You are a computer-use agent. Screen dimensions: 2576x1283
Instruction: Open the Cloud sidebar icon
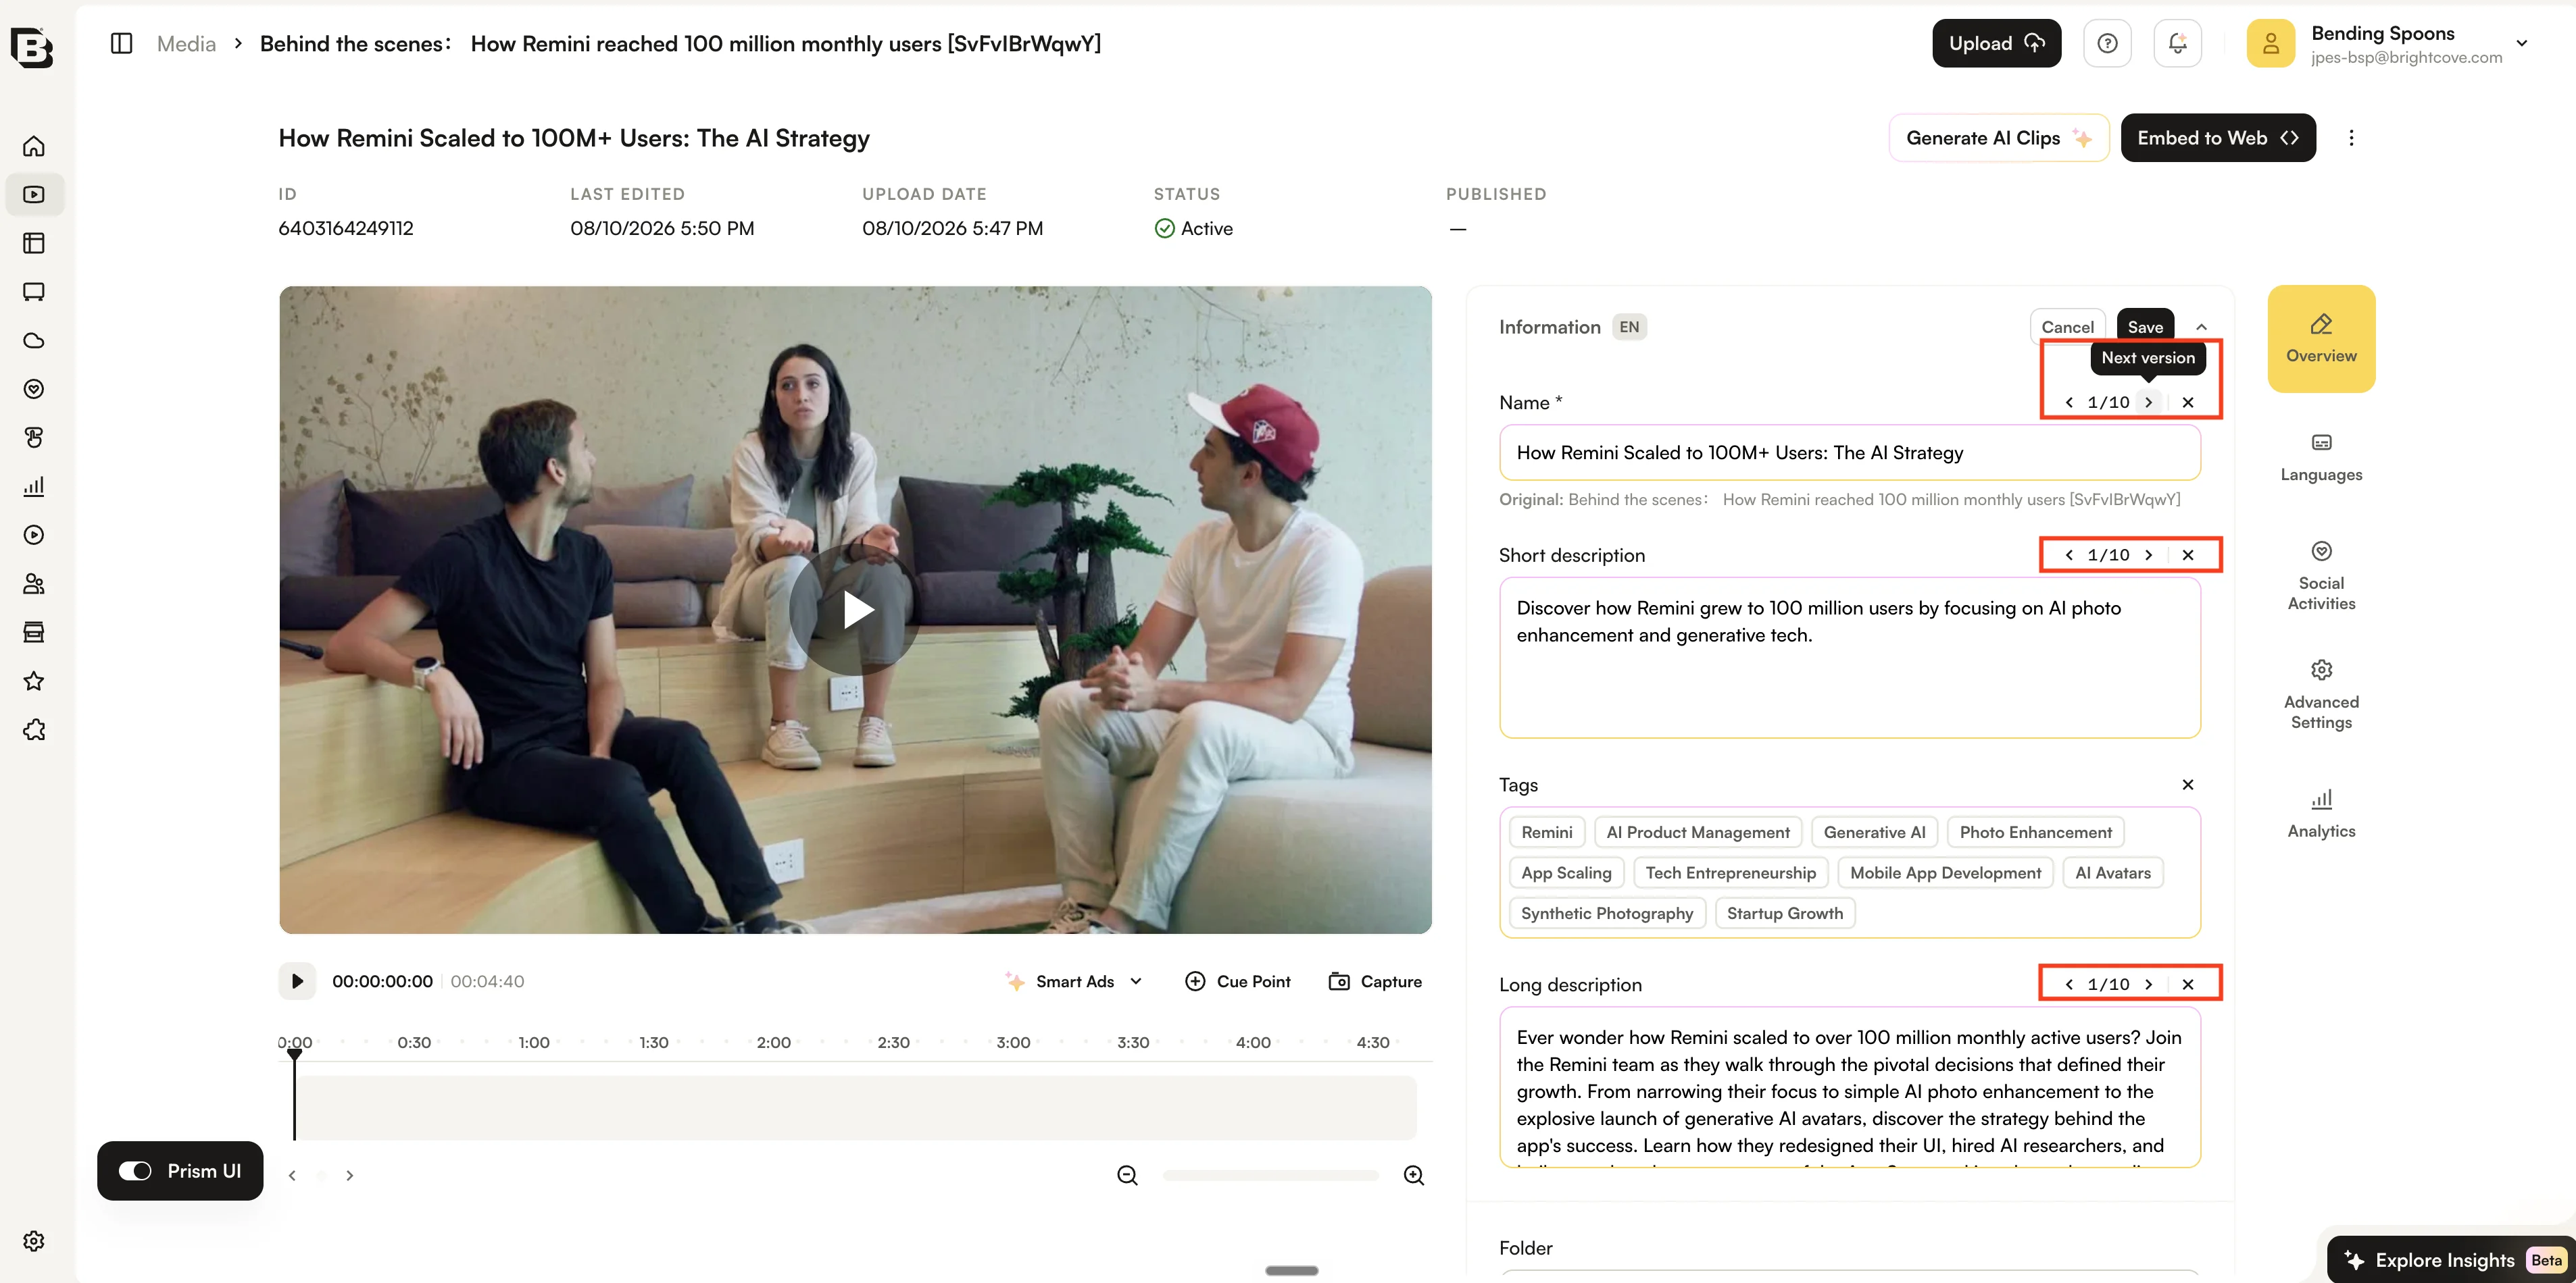click(x=34, y=341)
